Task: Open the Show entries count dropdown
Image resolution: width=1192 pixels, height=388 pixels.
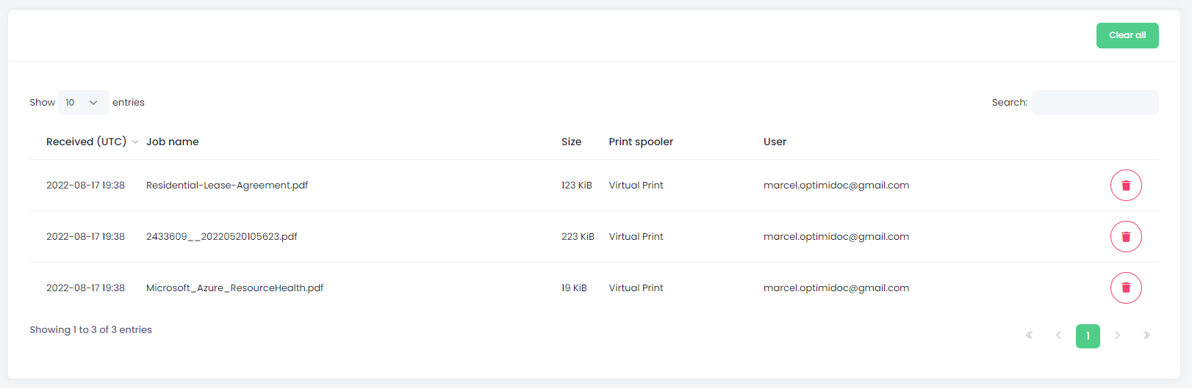Action: [x=83, y=103]
